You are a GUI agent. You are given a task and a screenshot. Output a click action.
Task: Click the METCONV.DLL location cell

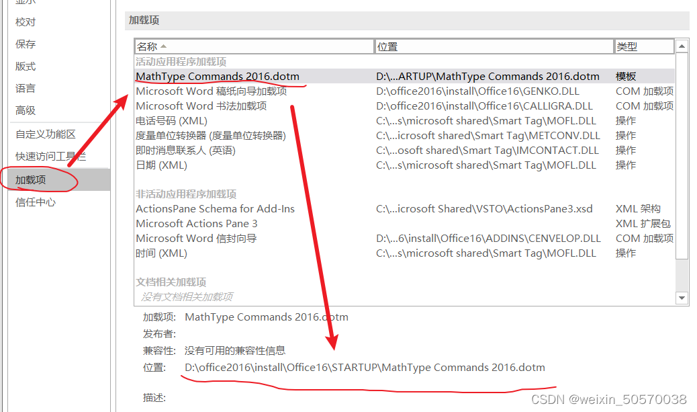click(x=487, y=135)
